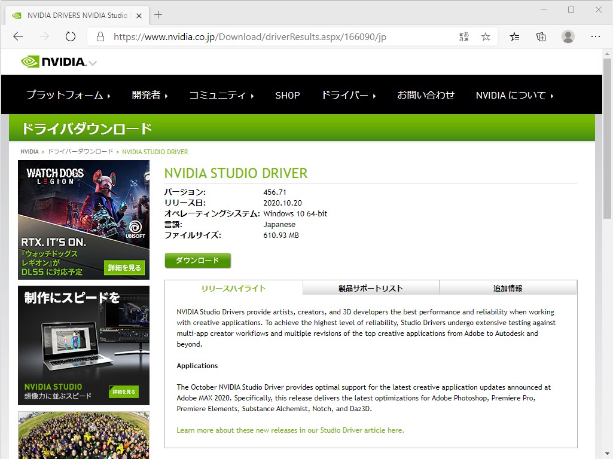The image size is (613, 459).
Task: Open a new browser tab with plus icon
Action: click(158, 15)
